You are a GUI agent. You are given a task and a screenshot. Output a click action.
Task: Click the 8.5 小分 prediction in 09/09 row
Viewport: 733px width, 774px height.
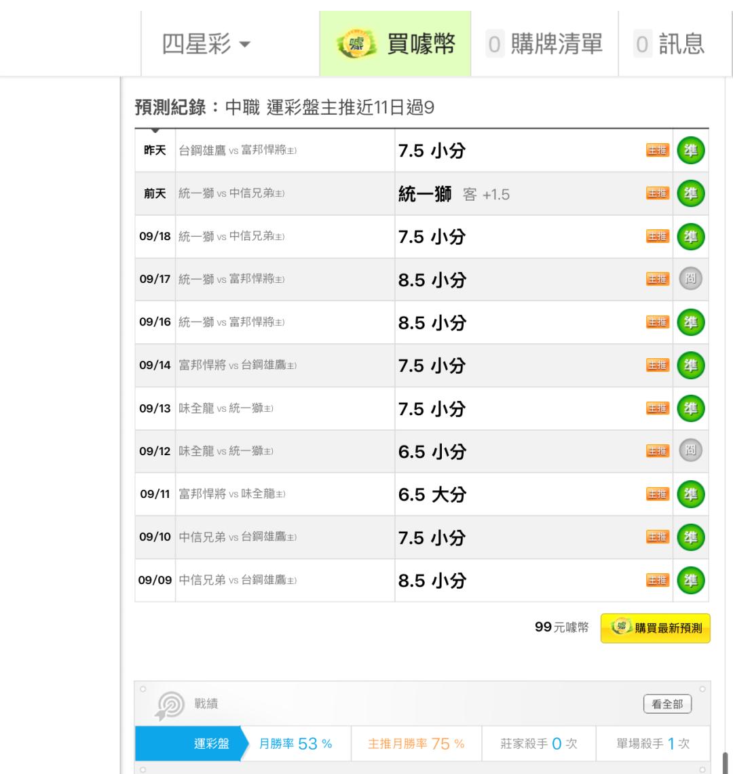(x=432, y=581)
